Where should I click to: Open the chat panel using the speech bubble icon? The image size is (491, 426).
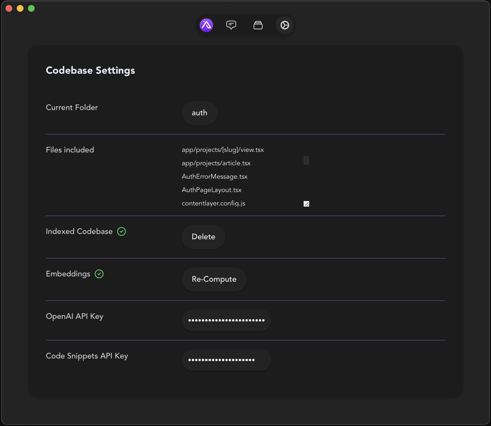point(231,25)
